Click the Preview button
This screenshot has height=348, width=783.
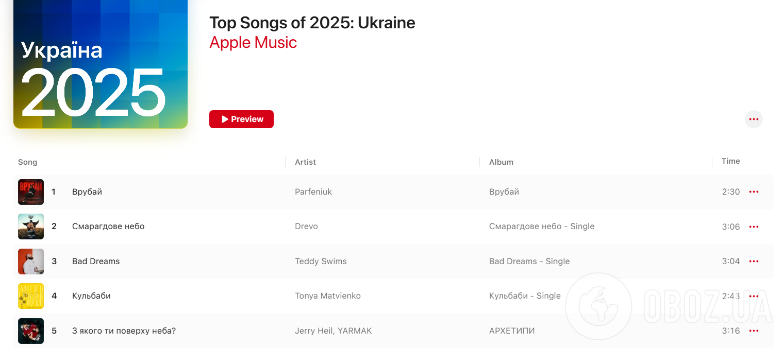[x=241, y=119]
